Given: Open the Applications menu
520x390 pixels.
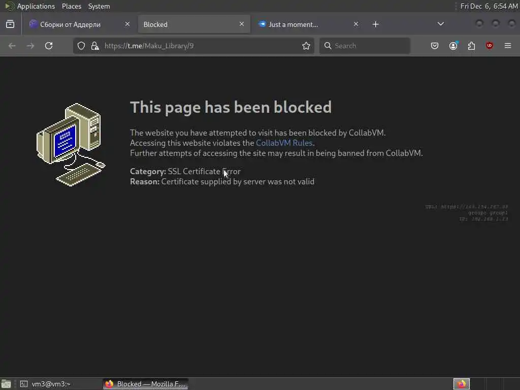Looking at the screenshot, I should (36, 6).
